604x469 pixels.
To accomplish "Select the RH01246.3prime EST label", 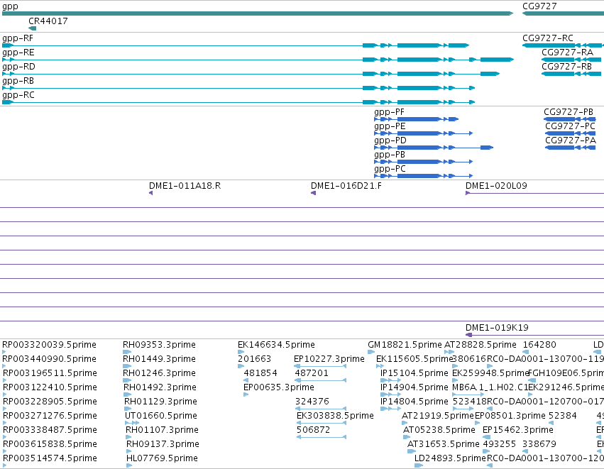I will pos(159,373).
